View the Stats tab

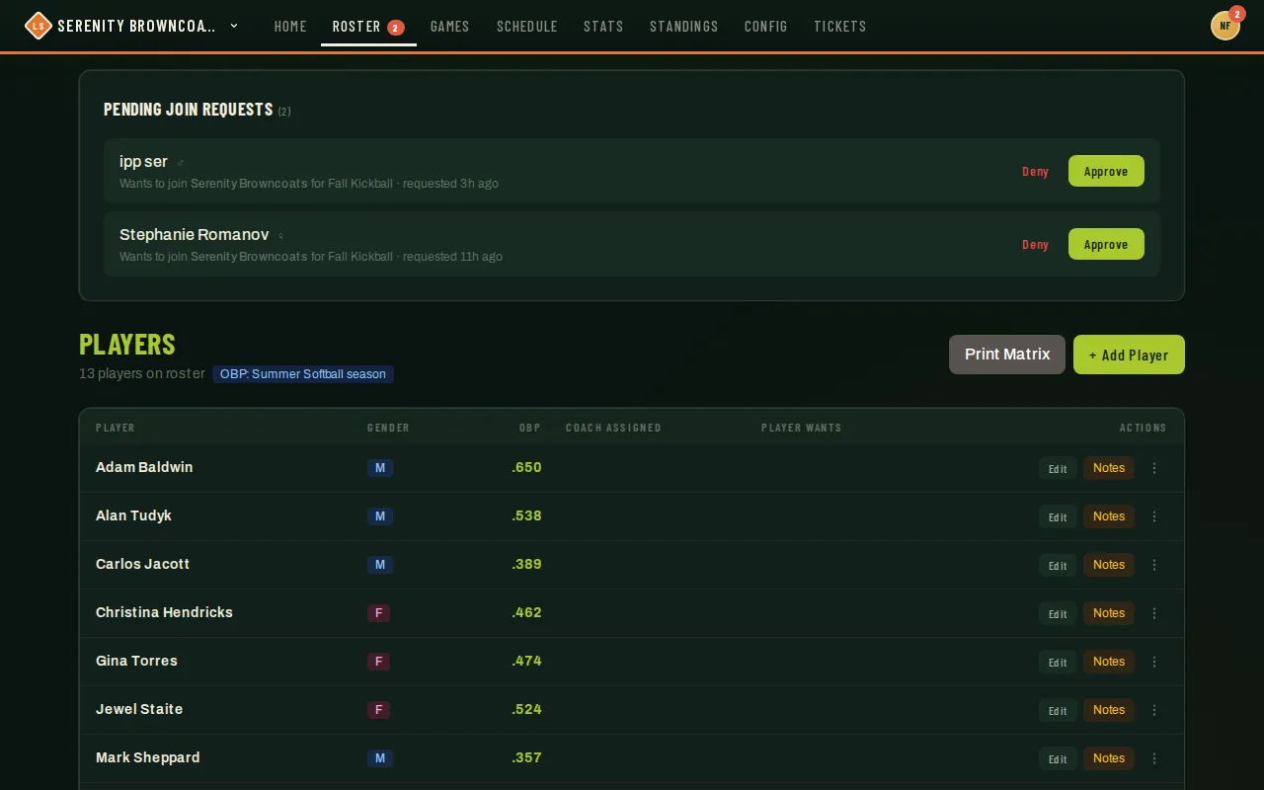tap(603, 27)
